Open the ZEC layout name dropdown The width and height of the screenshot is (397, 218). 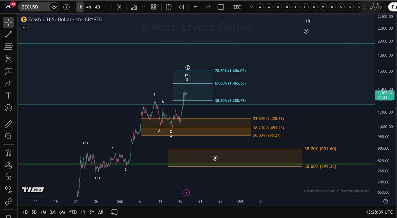pos(243,7)
